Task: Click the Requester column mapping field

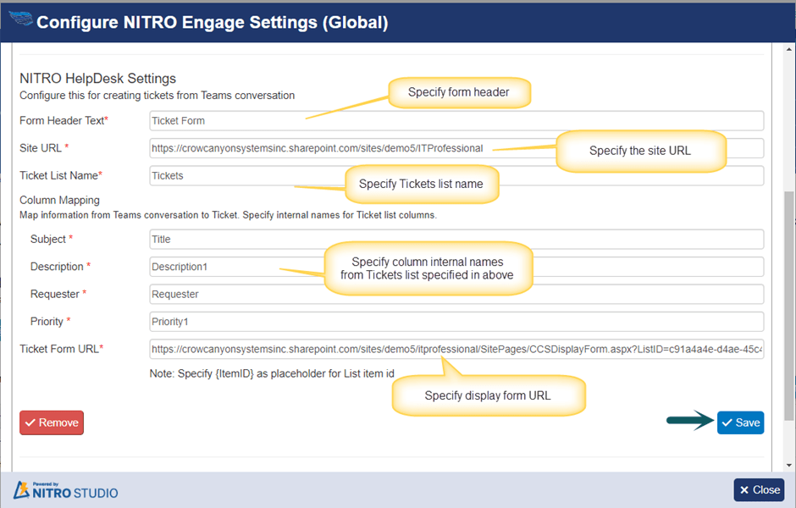Action: pos(456,294)
